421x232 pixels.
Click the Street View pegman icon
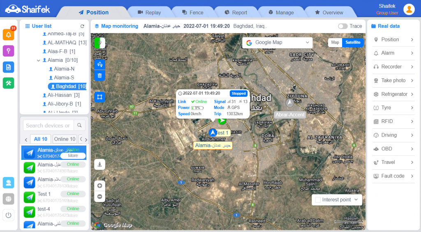tap(99, 164)
